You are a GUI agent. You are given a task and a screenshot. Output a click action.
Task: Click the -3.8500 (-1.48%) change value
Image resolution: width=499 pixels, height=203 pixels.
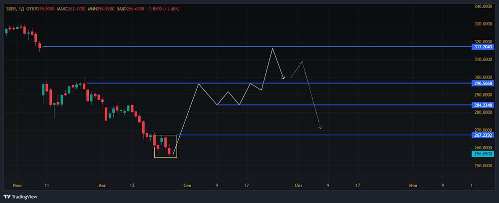pos(164,9)
